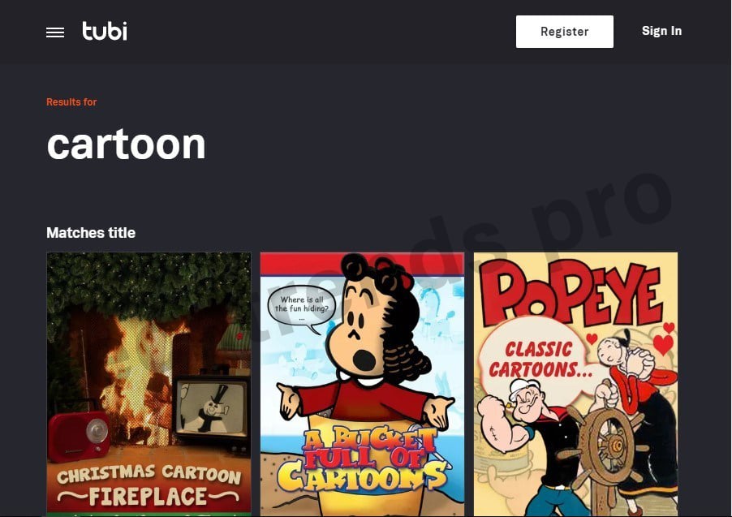Screen dimensions: 732x517
Task: Open the Popeye Classic Cartoons poster
Action: click(x=575, y=385)
